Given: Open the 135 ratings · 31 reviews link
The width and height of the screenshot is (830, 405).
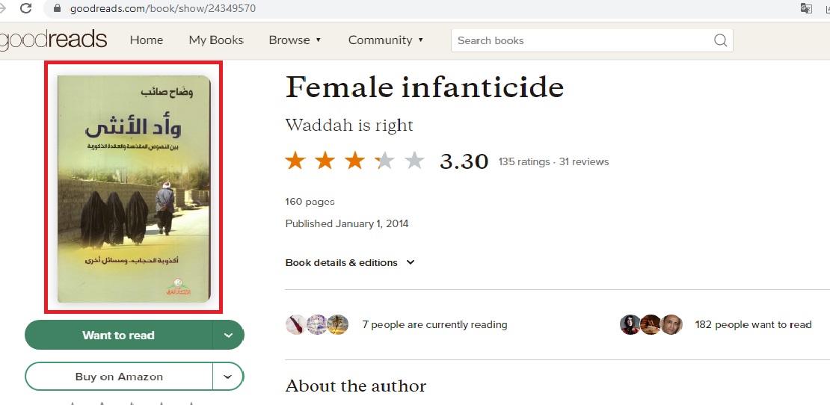Looking at the screenshot, I should [553, 162].
